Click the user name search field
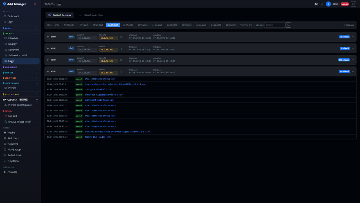 (274, 25)
